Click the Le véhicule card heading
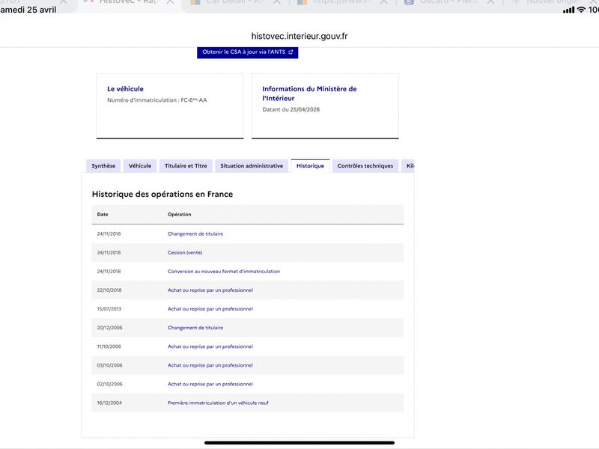The width and height of the screenshot is (599, 449). click(x=125, y=89)
